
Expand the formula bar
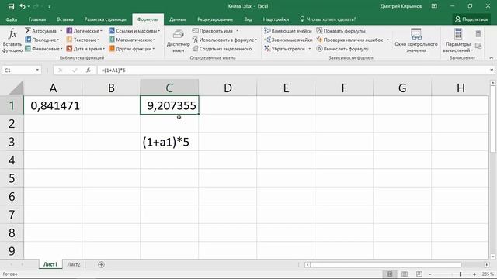[x=492, y=70]
